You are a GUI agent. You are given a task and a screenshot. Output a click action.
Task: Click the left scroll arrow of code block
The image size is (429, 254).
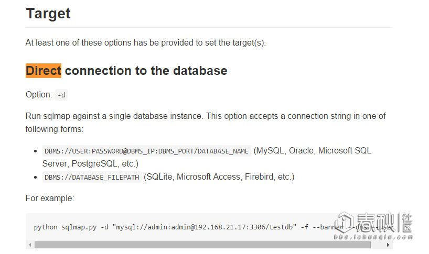(x=30, y=245)
